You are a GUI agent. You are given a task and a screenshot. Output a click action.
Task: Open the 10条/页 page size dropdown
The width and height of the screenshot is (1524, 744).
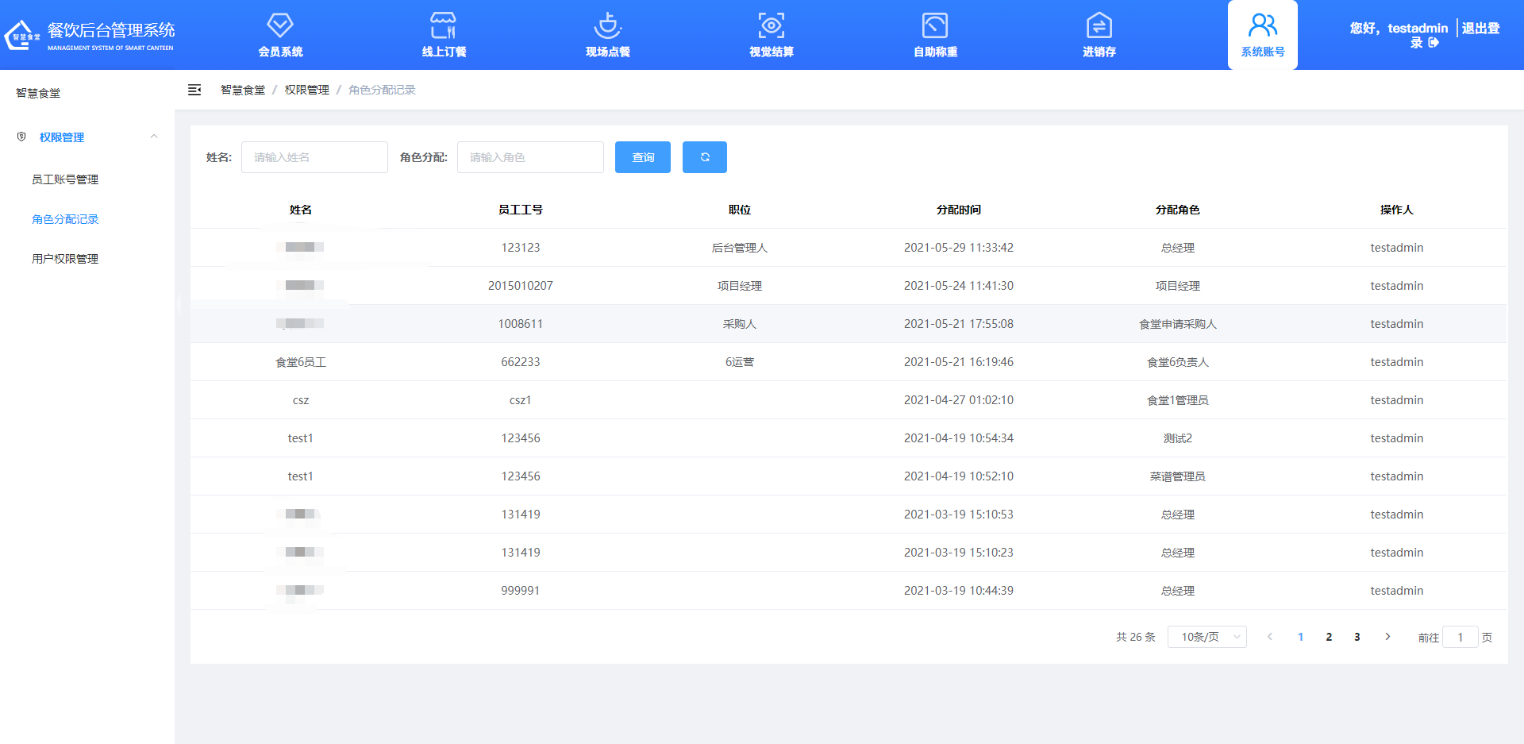[x=1206, y=637]
